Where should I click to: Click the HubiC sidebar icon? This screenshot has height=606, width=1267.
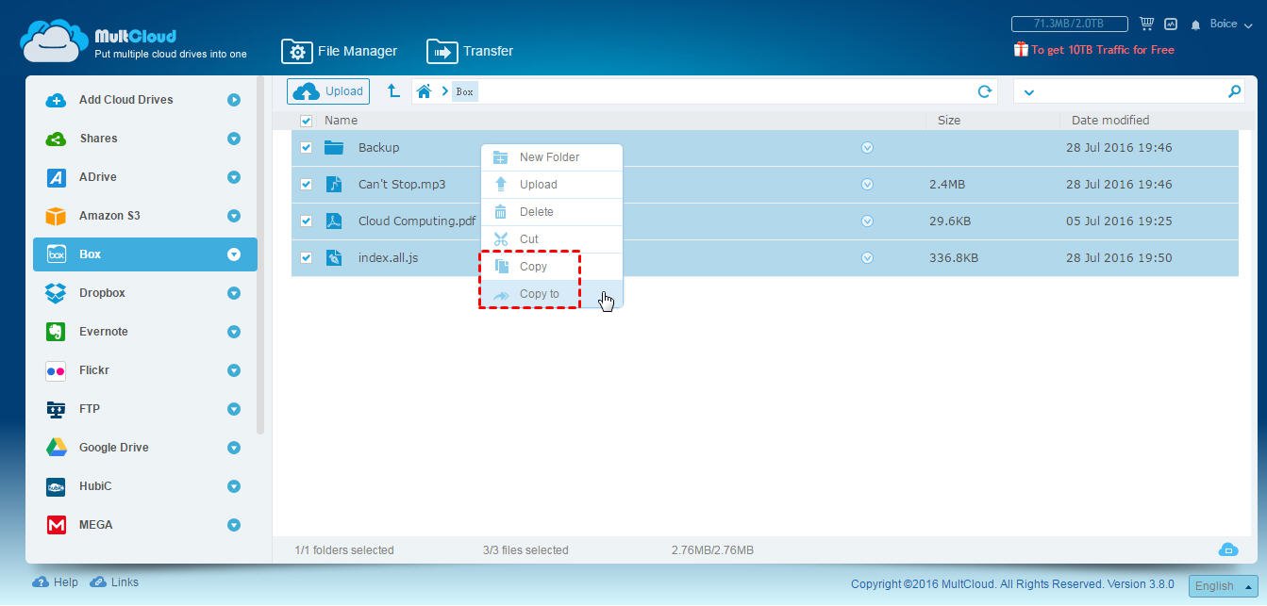[56, 486]
